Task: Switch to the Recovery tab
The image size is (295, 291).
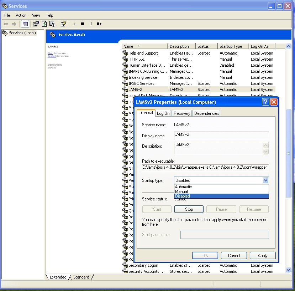Action: tap(182, 113)
